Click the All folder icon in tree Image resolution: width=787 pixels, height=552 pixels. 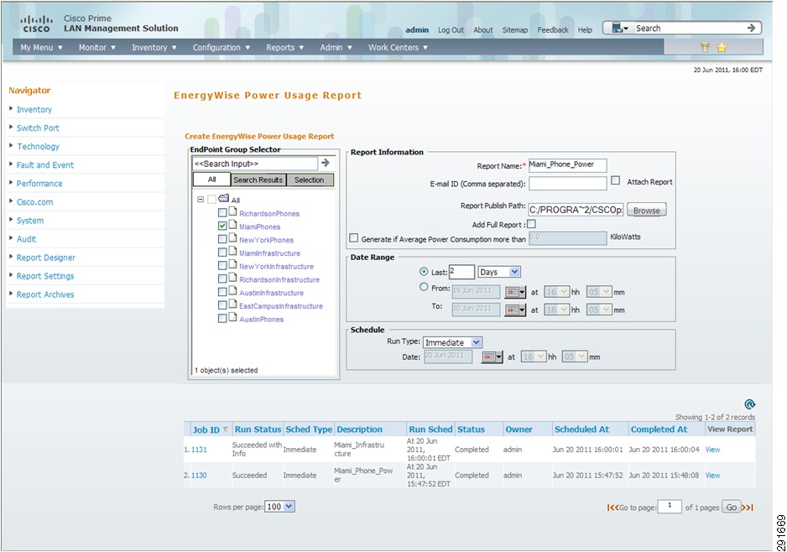pyautogui.click(x=223, y=198)
